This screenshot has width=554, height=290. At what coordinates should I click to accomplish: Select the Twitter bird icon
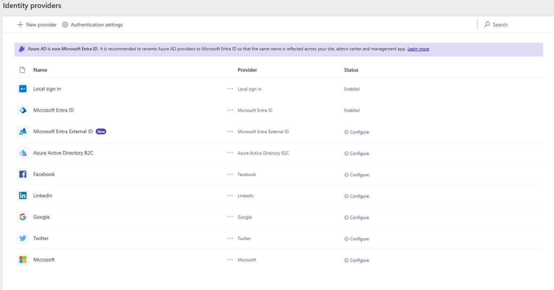23,238
